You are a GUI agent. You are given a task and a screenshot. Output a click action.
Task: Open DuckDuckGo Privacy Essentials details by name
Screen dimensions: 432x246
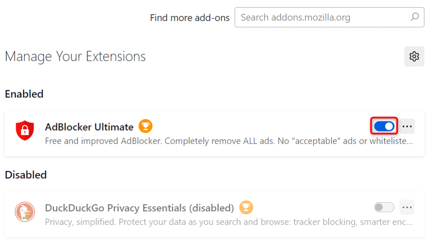pos(139,208)
